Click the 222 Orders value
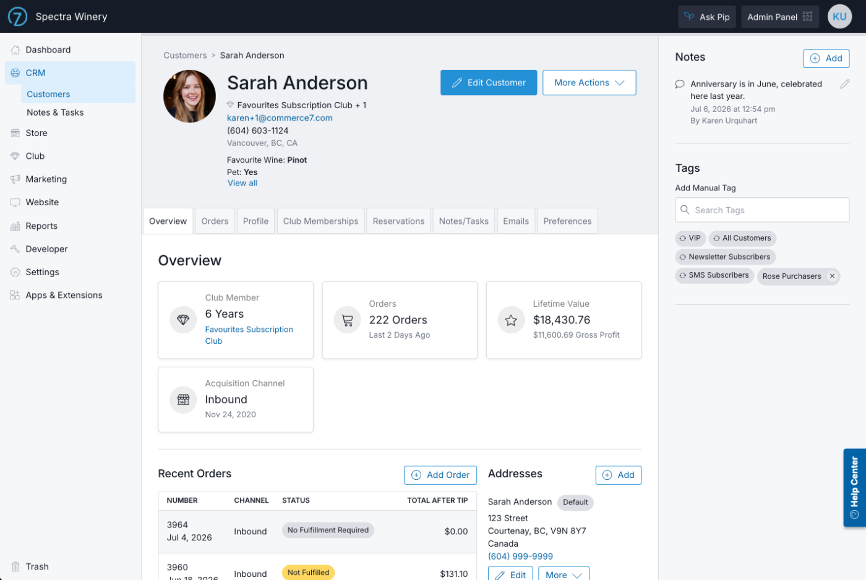The image size is (866, 580). coord(398,320)
